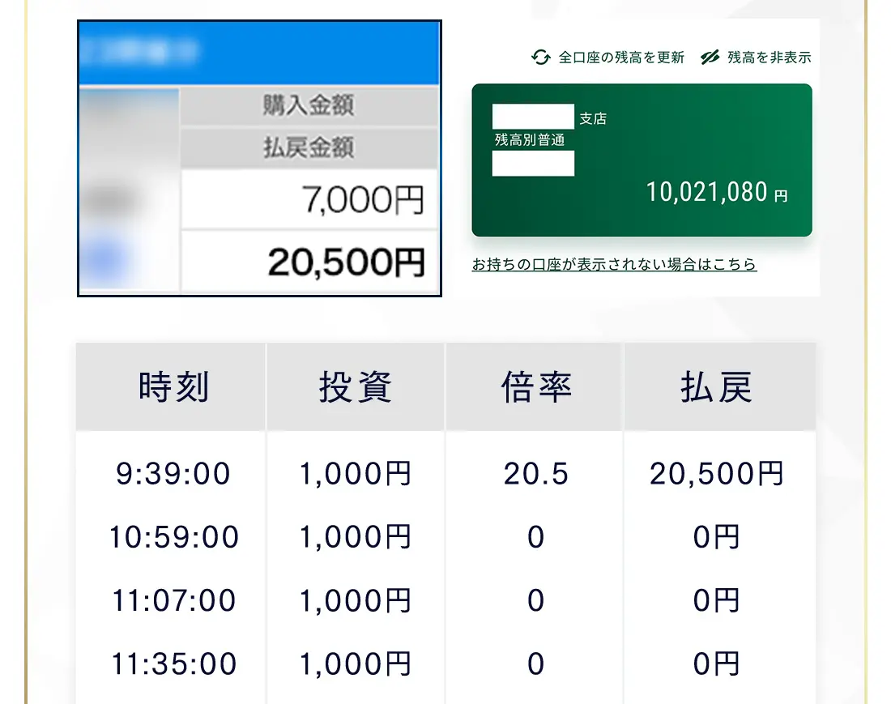This screenshot has width=891, height=704.
Task: Click the 全口座の残高を更新 text
Action: [x=621, y=58]
